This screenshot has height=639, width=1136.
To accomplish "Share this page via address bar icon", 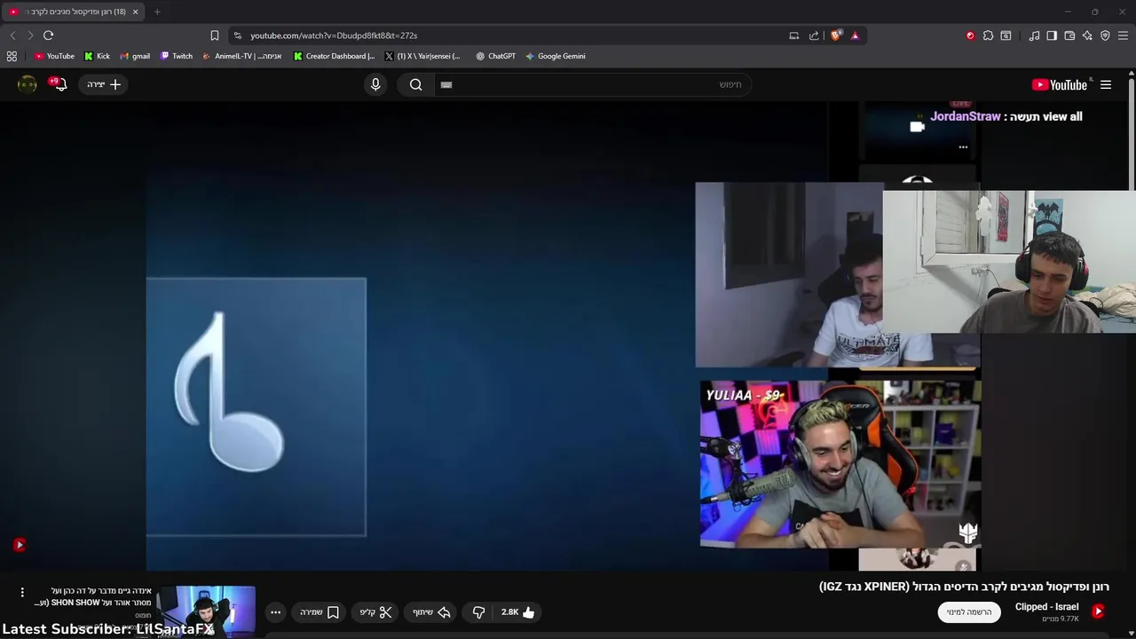I will [x=814, y=35].
